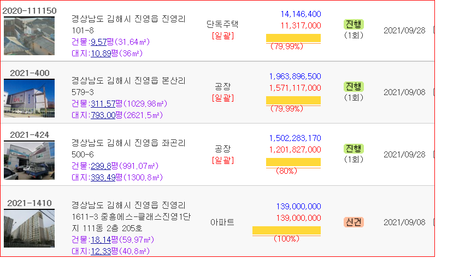Click 진행 badge for case 2021-400

tap(354, 86)
